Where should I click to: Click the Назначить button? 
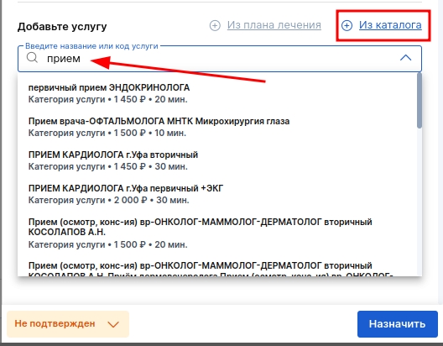397,324
